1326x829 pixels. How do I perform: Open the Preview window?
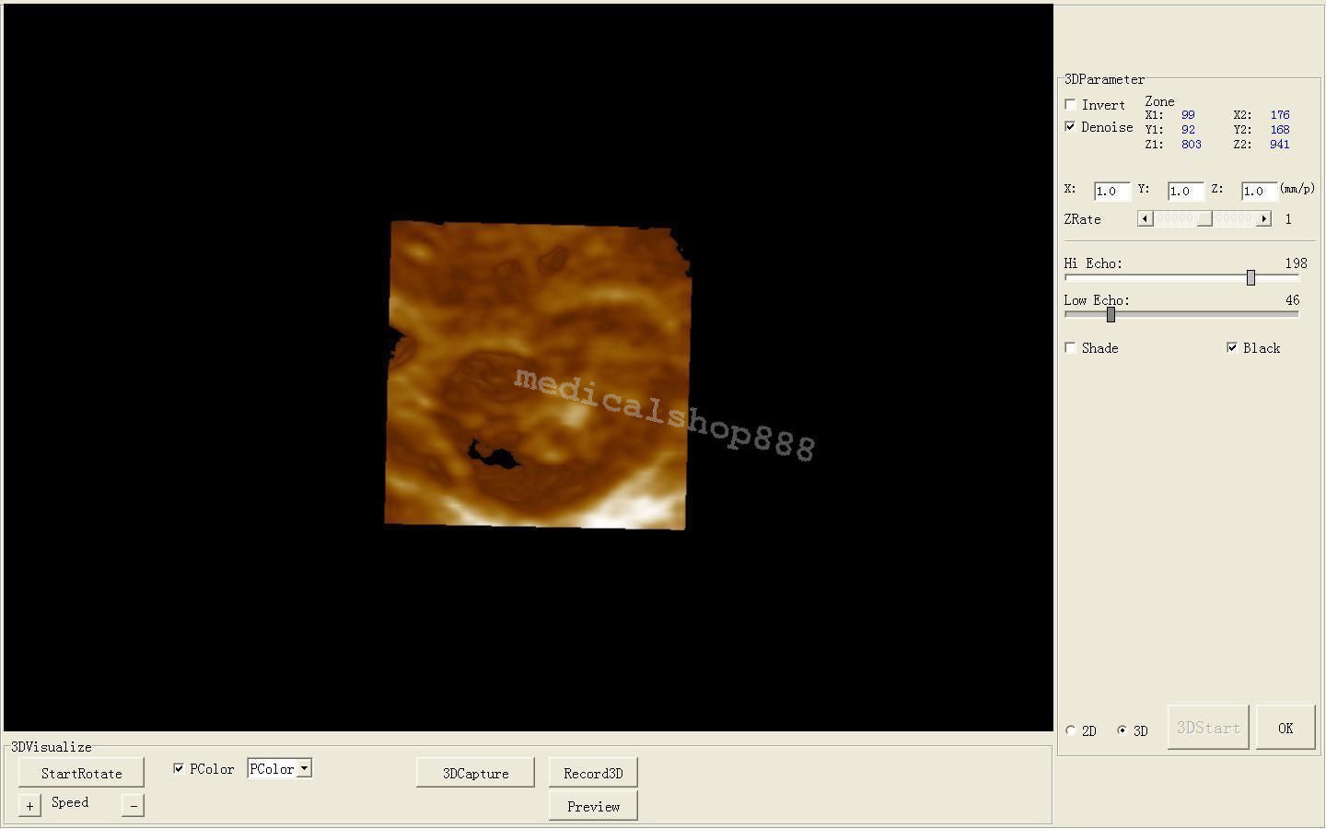pyautogui.click(x=592, y=805)
